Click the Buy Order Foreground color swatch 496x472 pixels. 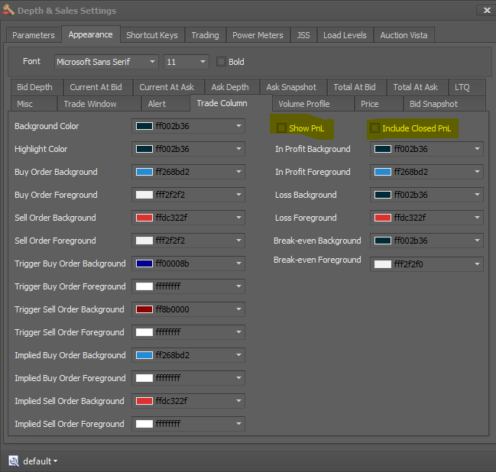click(x=144, y=195)
